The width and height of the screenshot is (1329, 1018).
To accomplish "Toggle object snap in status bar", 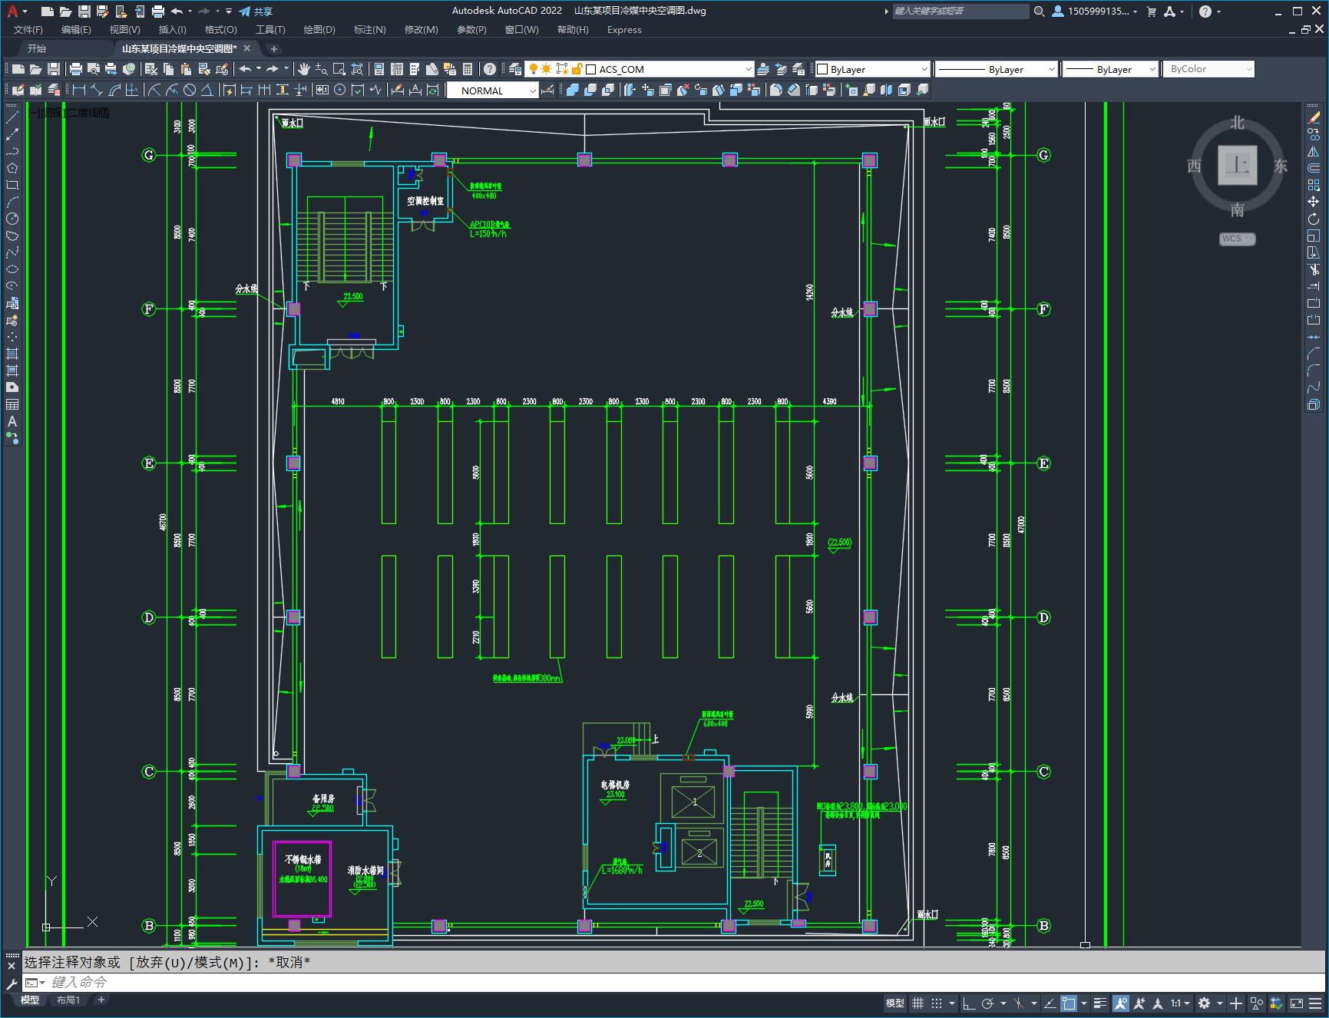I will 1069,1003.
